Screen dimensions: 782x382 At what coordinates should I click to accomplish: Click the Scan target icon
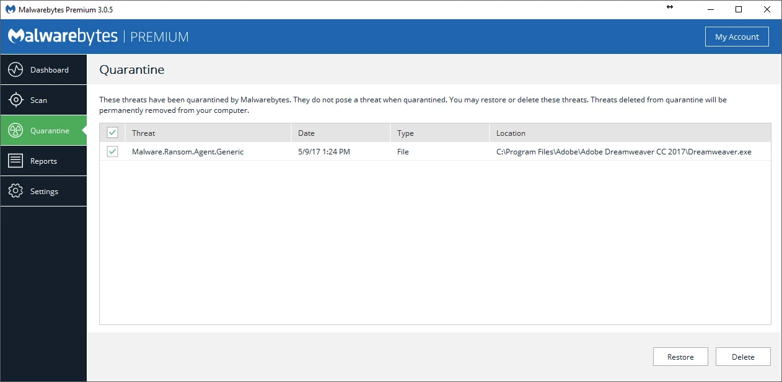(x=15, y=100)
